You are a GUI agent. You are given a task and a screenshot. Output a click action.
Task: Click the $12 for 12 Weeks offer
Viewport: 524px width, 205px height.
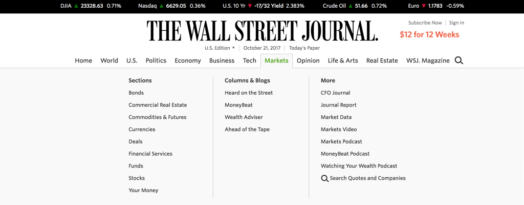pyautogui.click(x=429, y=34)
